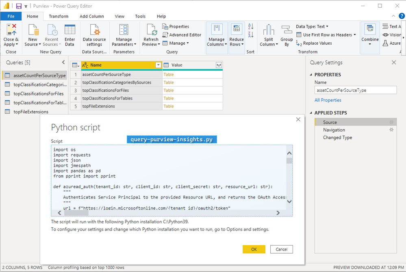
Task: Switch to the Transform tab
Action: pos(59,16)
